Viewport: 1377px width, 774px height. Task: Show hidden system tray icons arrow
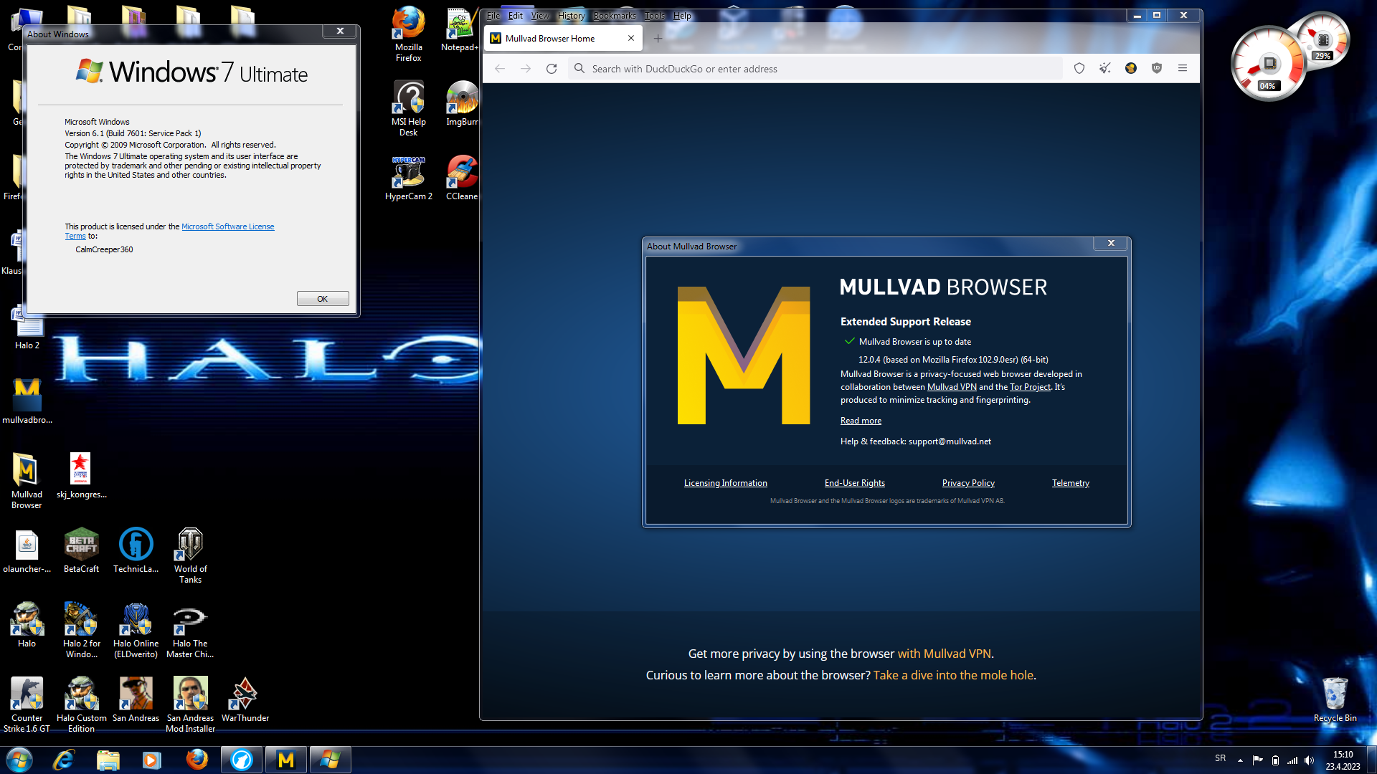[1240, 760]
